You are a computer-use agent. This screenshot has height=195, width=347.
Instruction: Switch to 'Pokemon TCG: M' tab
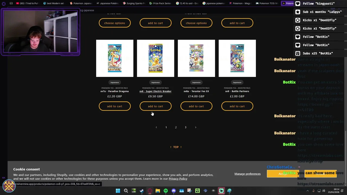click(266, 4)
